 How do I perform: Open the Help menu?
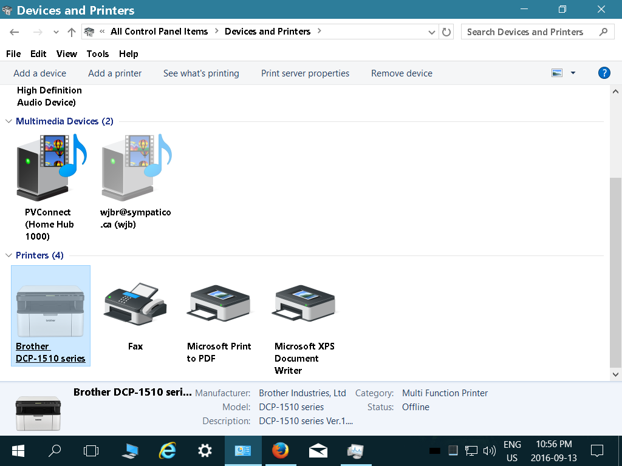click(x=129, y=54)
